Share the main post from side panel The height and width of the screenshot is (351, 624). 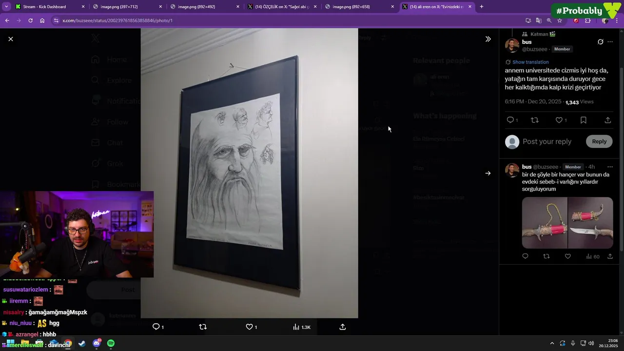(608, 120)
